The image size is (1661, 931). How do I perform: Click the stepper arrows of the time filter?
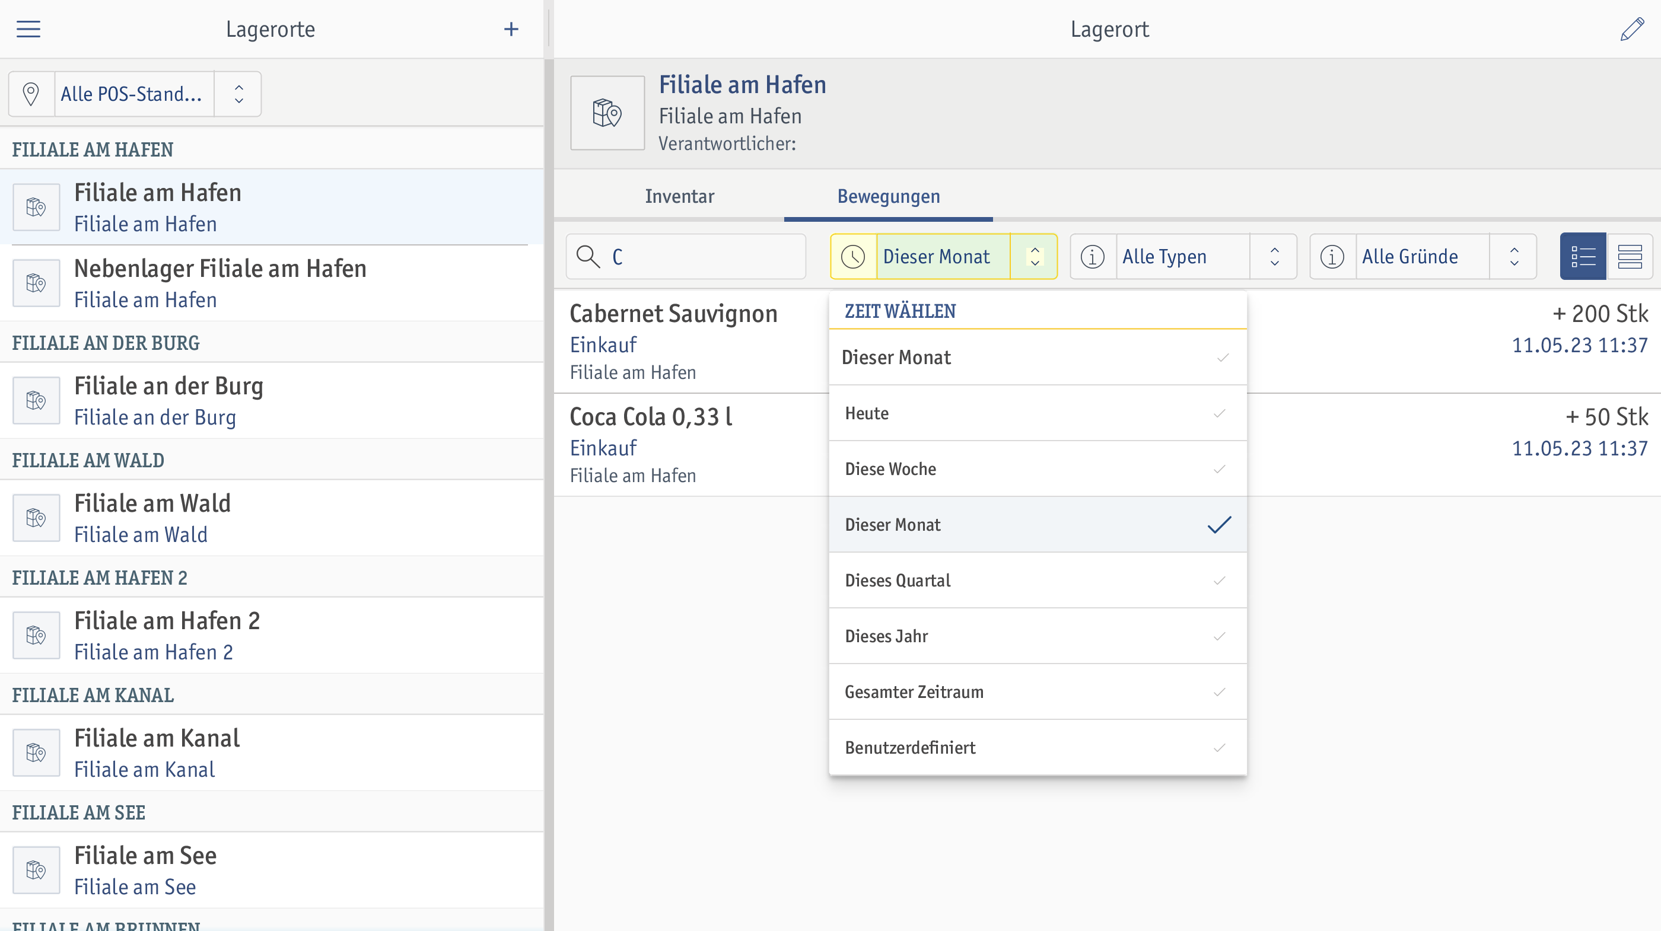pyautogui.click(x=1034, y=257)
